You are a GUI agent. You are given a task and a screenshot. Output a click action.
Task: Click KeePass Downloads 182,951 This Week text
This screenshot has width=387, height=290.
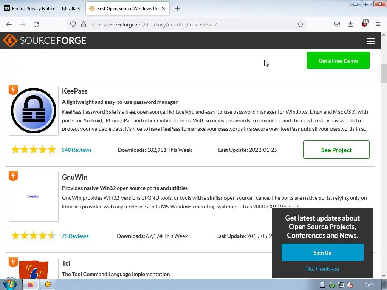[x=155, y=150]
